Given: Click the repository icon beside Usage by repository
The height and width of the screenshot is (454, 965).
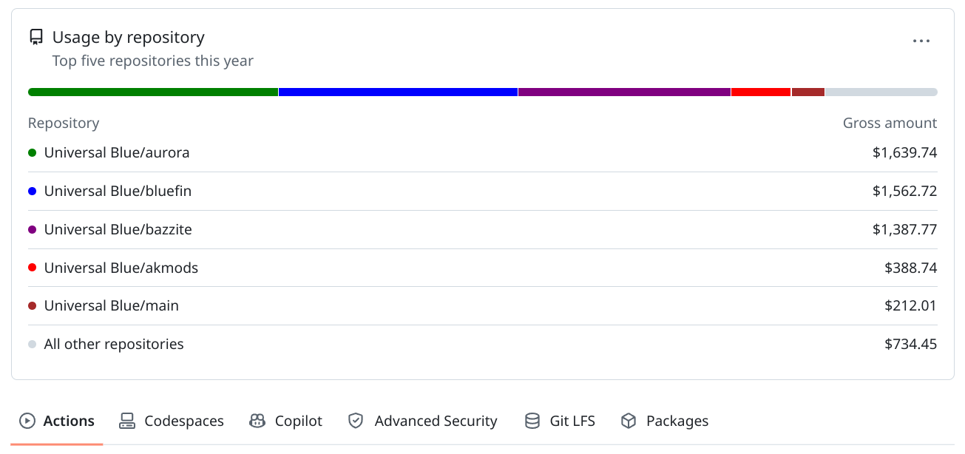Looking at the screenshot, I should pyautogui.click(x=35, y=38).
